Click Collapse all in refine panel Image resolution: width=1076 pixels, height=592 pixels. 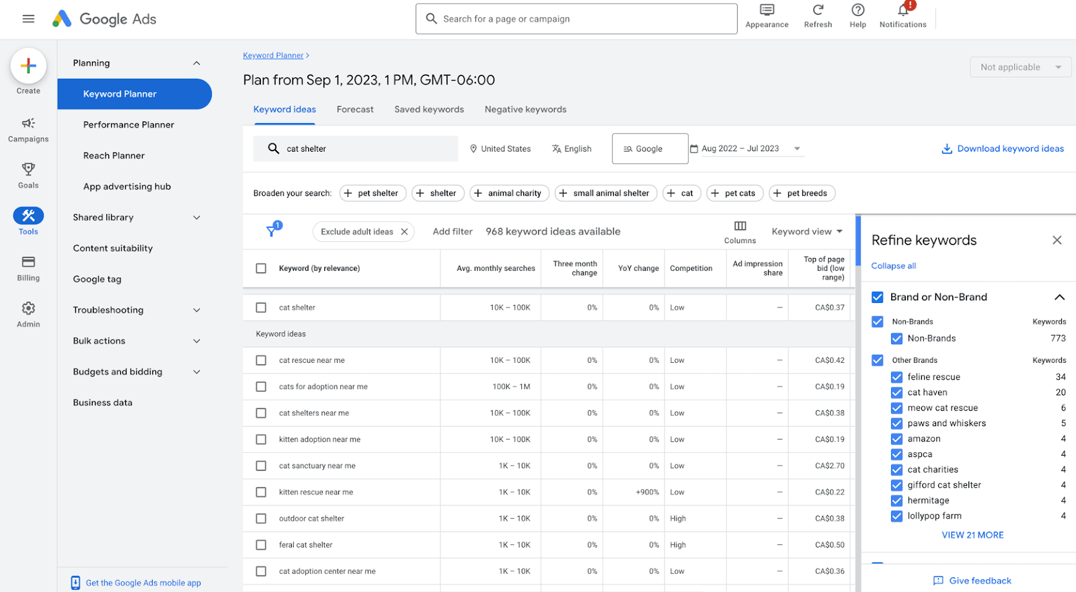tap(893, 266)
